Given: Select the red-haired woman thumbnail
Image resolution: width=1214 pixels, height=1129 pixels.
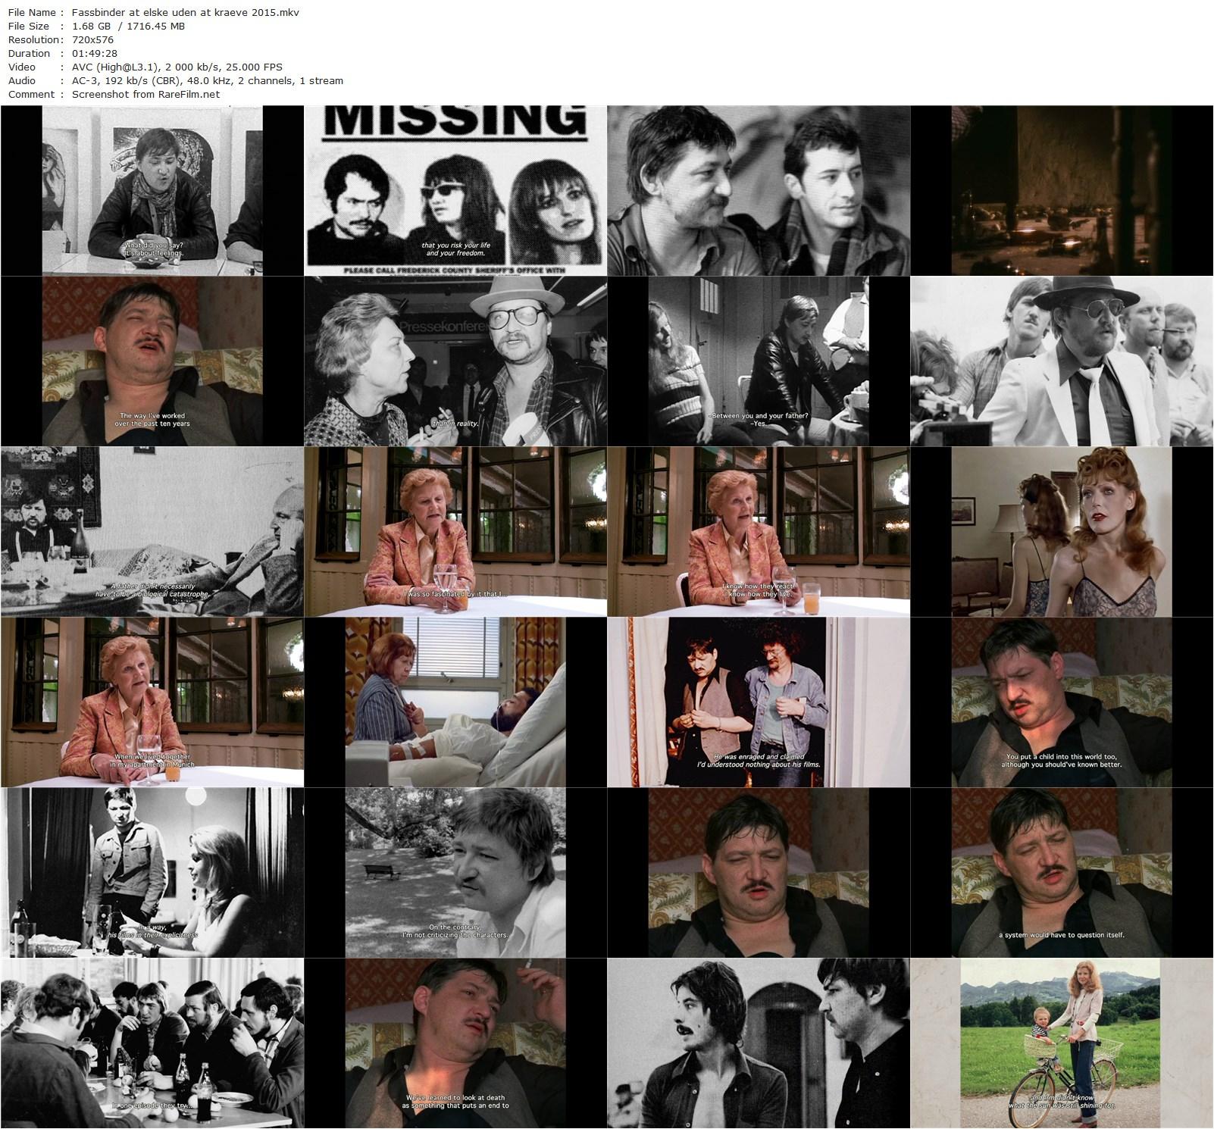Looking at the screenshot, I should [x=1062, y=531].
